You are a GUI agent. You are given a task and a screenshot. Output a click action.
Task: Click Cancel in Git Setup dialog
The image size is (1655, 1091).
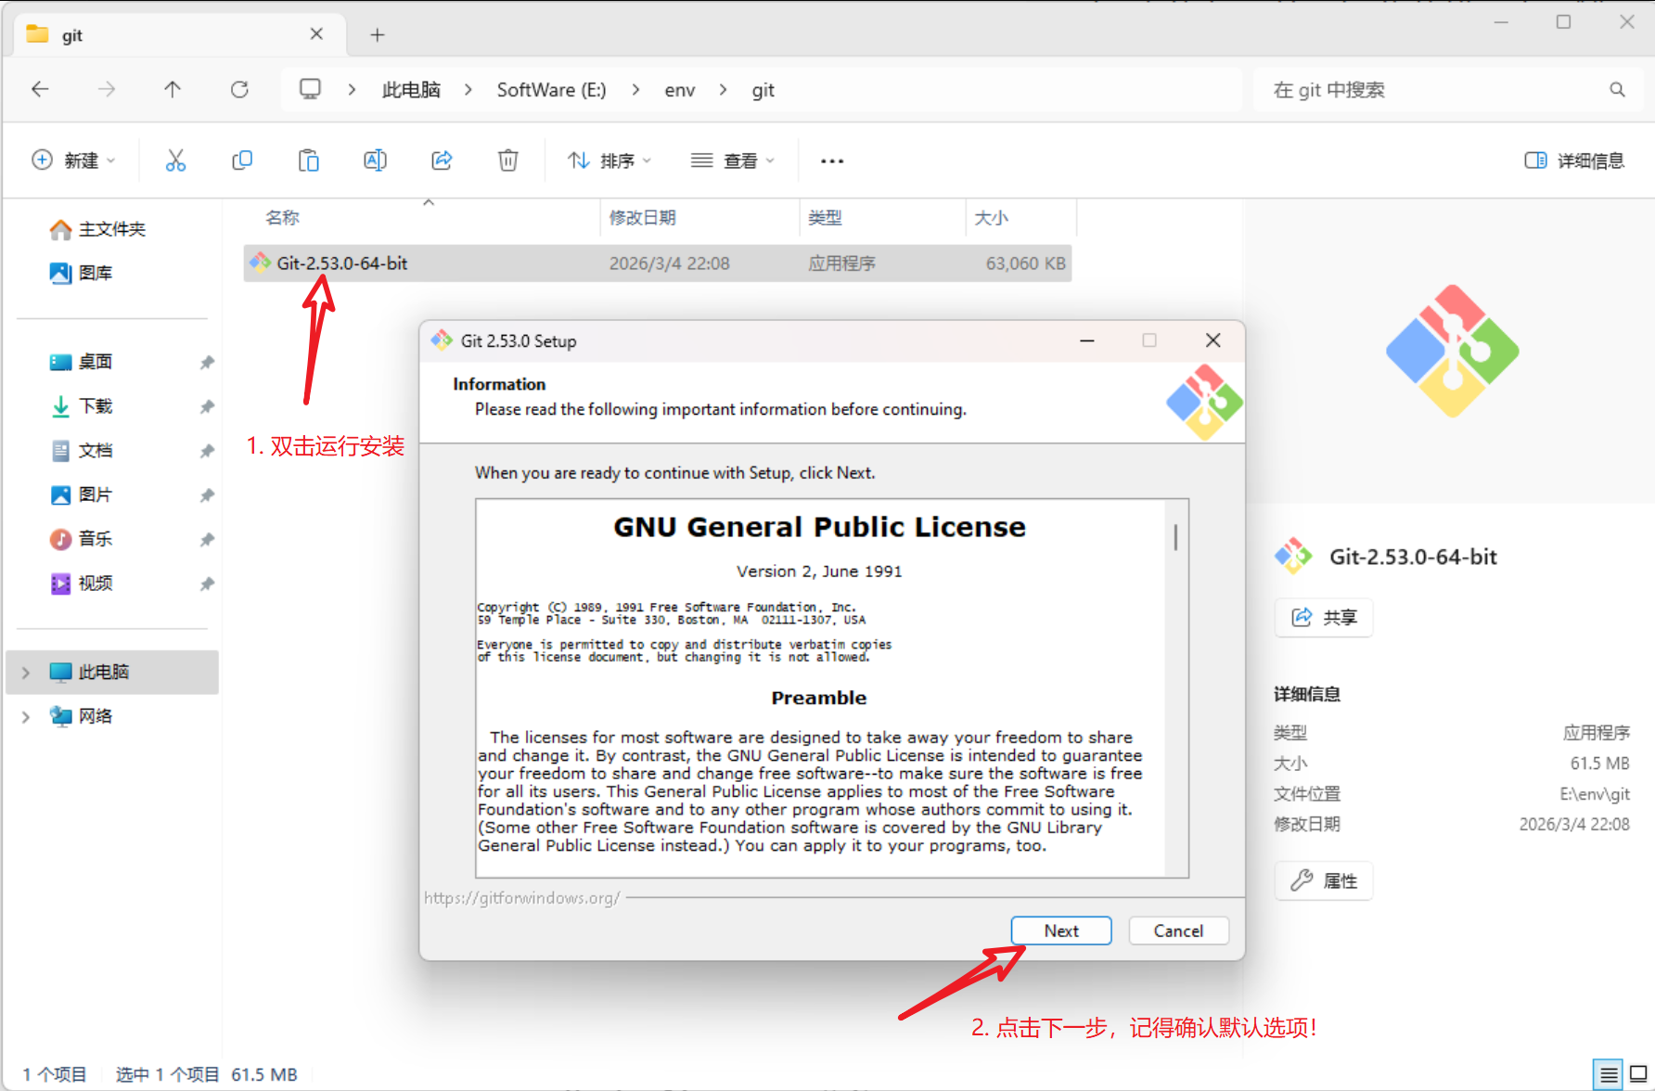[x=1178, y=931]
